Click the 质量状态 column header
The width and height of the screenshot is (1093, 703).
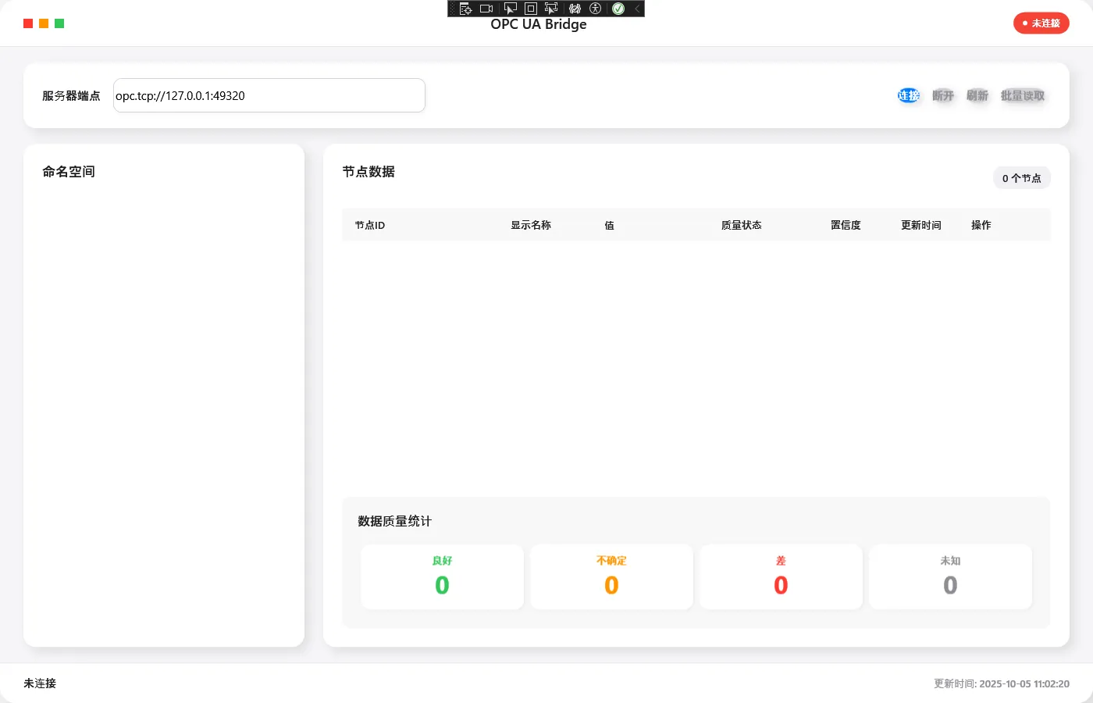[741, 225]
